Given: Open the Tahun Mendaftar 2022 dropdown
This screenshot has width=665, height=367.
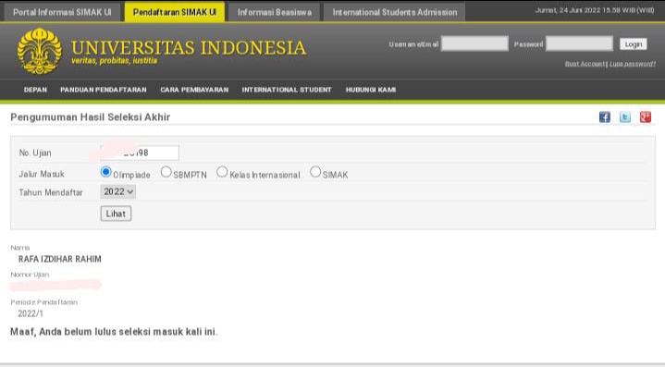Looking at the screenshot, I should pyautogui.click(x=117, y=191).
